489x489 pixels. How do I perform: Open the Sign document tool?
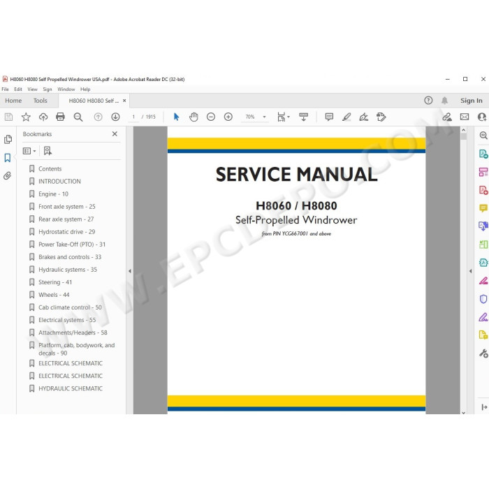click(364, 117)
